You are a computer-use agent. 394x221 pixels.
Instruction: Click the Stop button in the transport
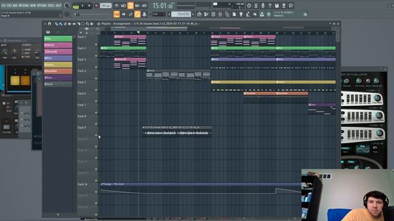pos(89,6)
